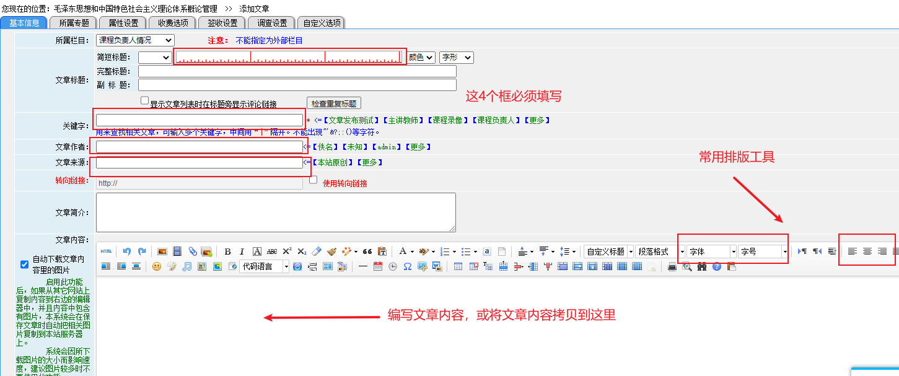Open the 颜色 title color picker
Screen dimensions: 899x376
421,58
